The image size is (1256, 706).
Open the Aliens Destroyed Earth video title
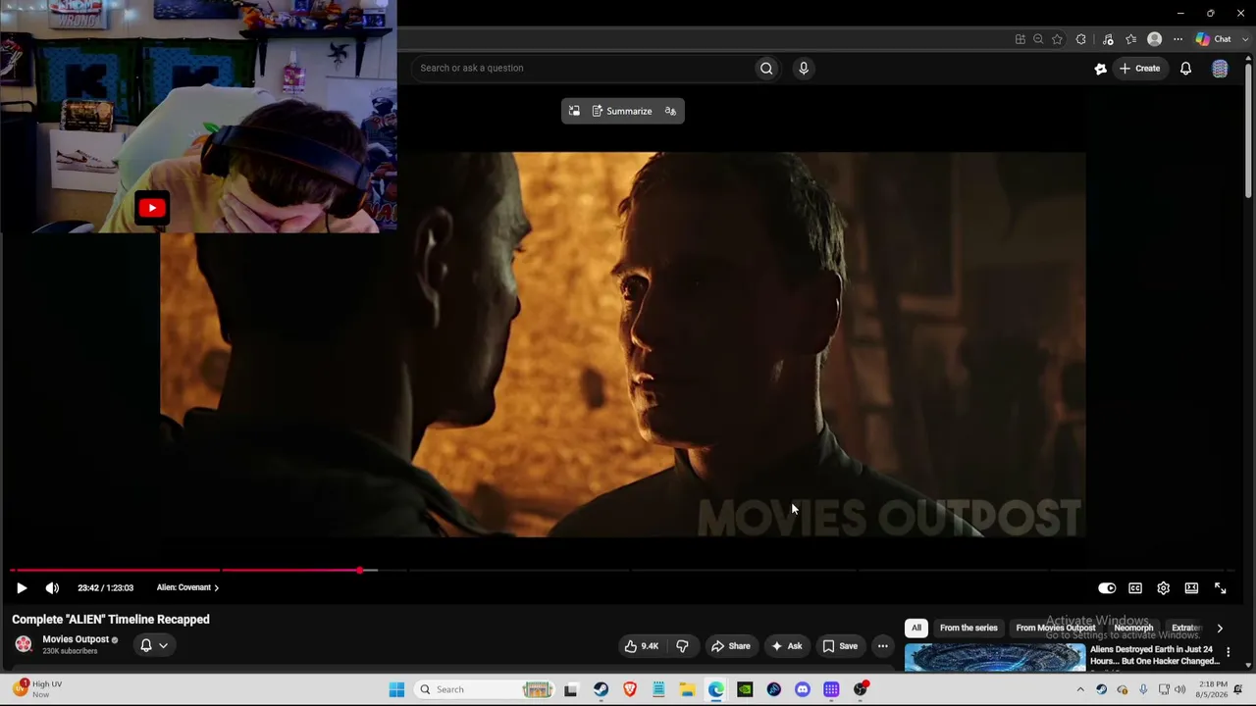coord(1154,655)
